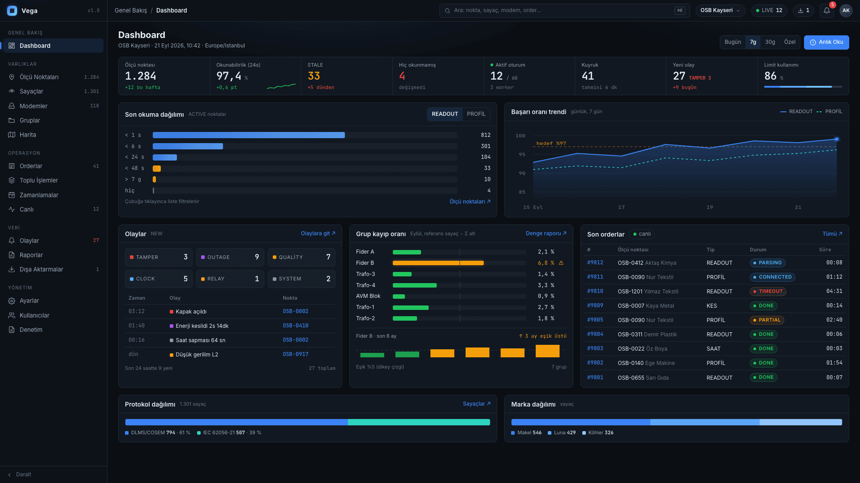Select Bugün time range
Image resolution: width=860 pixels, height=483 pixels.
[733, 42]
